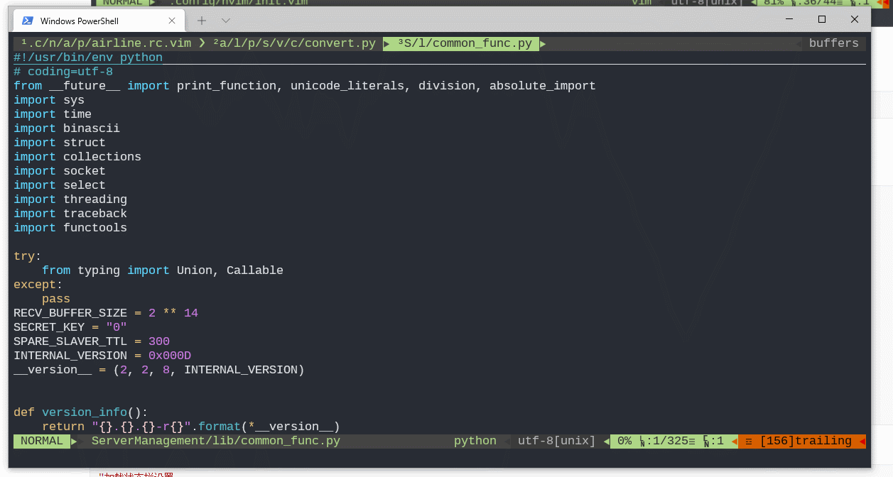Minimize the terminal window
Viewport: 893px width, 477px height.
789,20
